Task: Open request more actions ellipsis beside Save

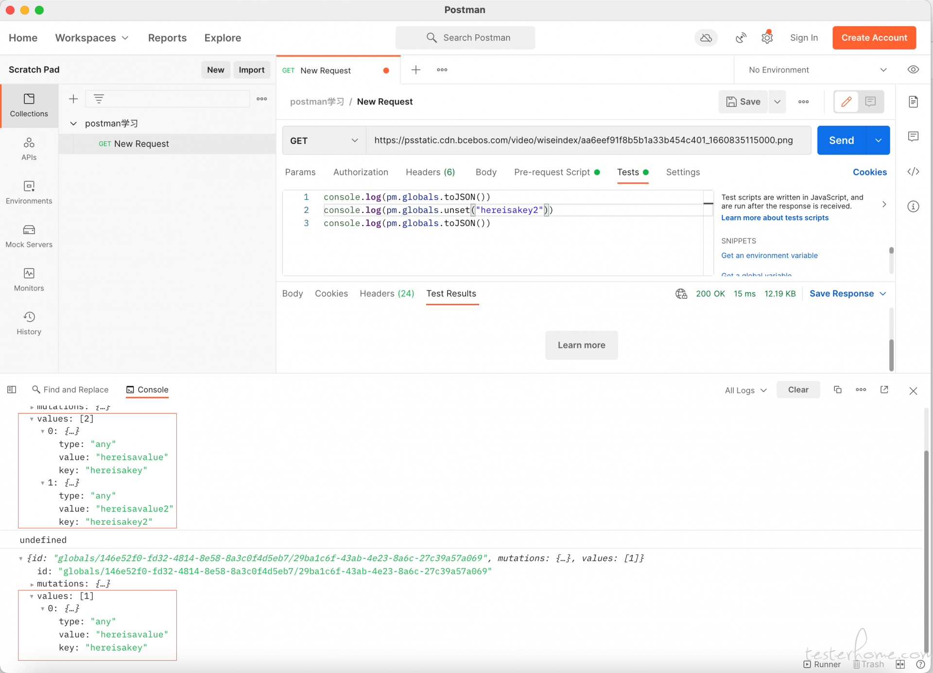Action: 804,102
